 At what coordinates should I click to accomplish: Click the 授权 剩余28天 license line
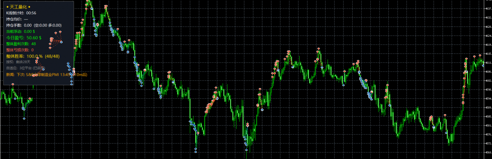pos(18,62)
